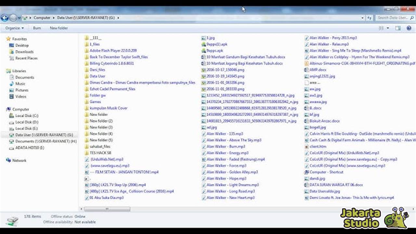Viewport: 416px width, 234px height.
Task: Open the address bar history dropdown
Action: 362,18
